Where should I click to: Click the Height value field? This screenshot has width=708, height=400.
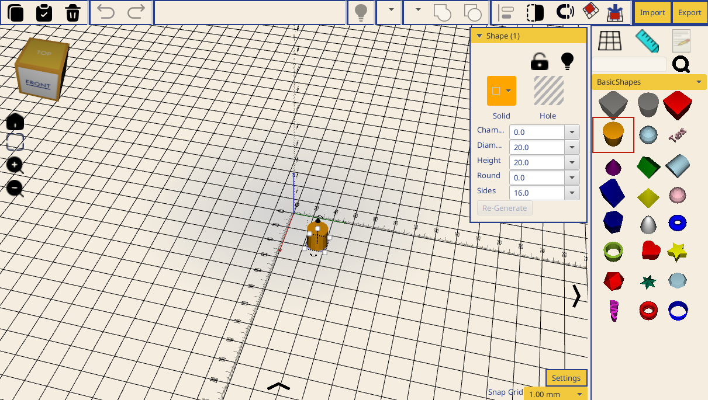tap(537, 162)
